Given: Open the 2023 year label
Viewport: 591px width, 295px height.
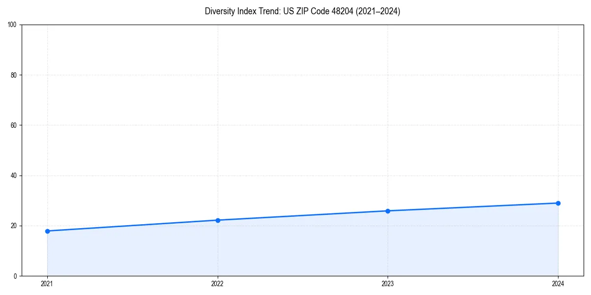Looking at the screenshot, I should click(x=388, y=283).
